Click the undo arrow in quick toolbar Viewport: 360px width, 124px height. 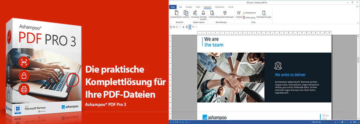180,27
